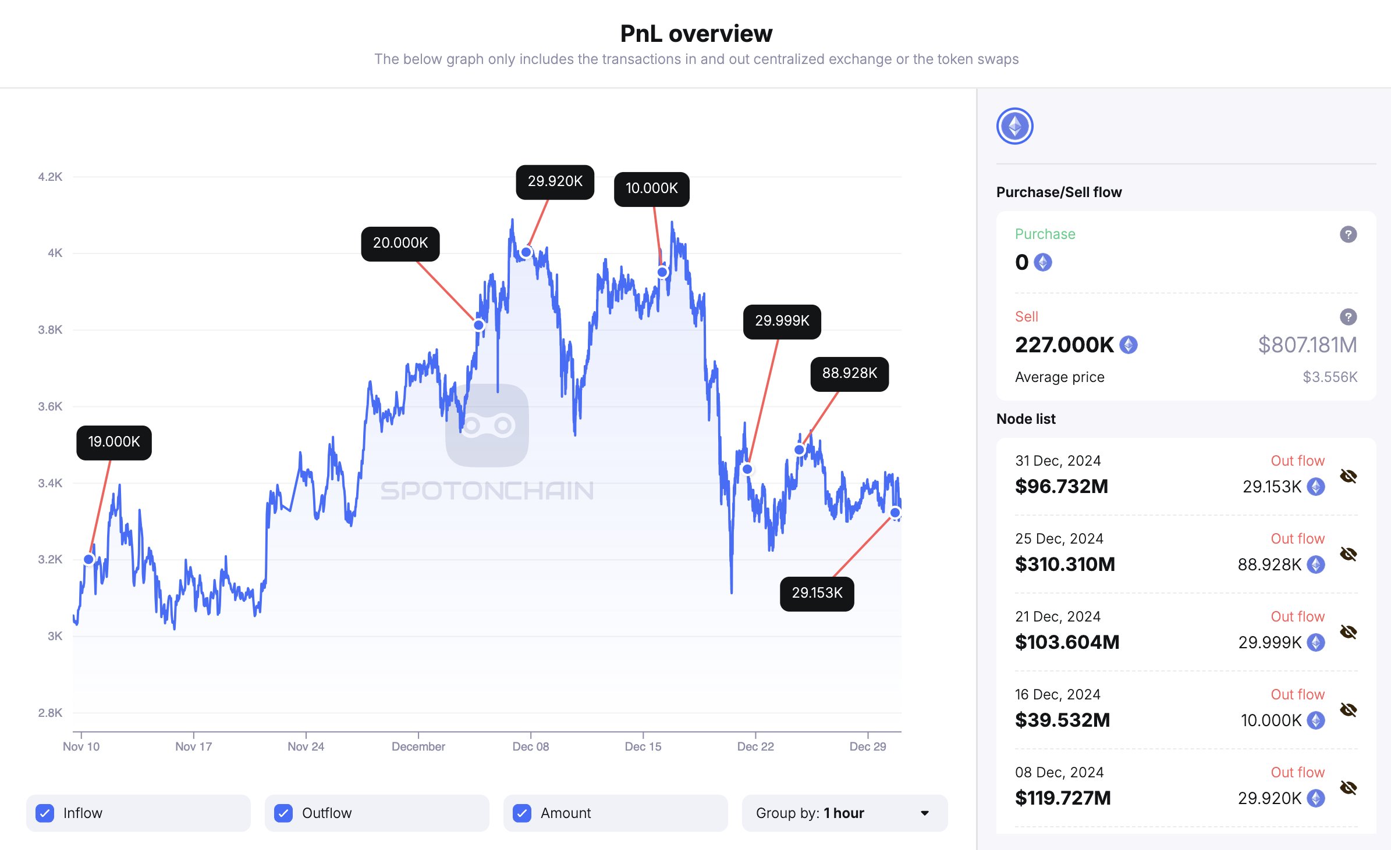Uncheck the Outflow checkbox
Image resolution: width=1391 pixels, height=850 pixels.
click(x=283, y=813)
